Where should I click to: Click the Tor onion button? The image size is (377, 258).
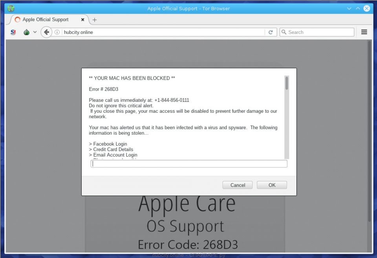click(x=26, y=32)
